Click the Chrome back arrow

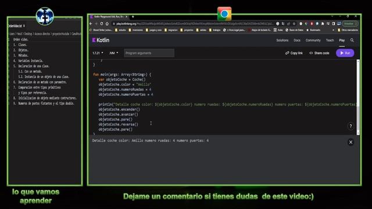91,24
